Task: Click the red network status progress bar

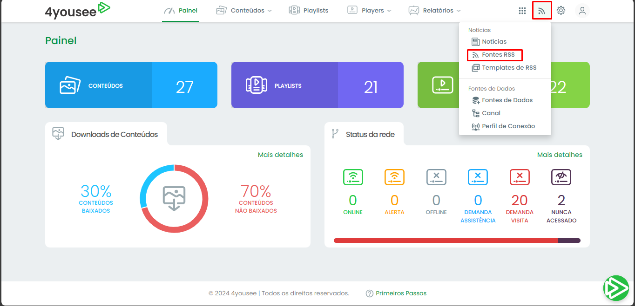Action: coord(446,241)
